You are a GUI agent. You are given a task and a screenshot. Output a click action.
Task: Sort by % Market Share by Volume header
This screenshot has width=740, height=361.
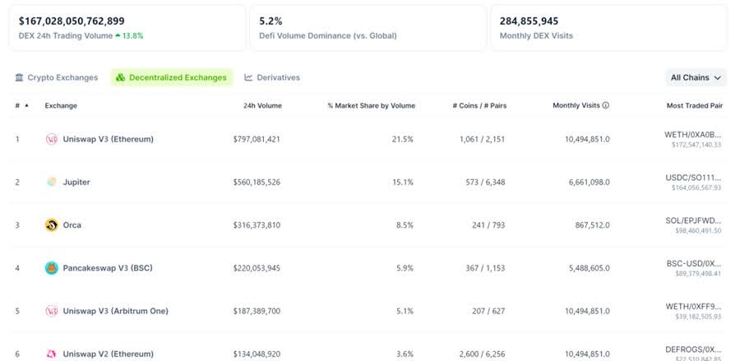(371, 105)
